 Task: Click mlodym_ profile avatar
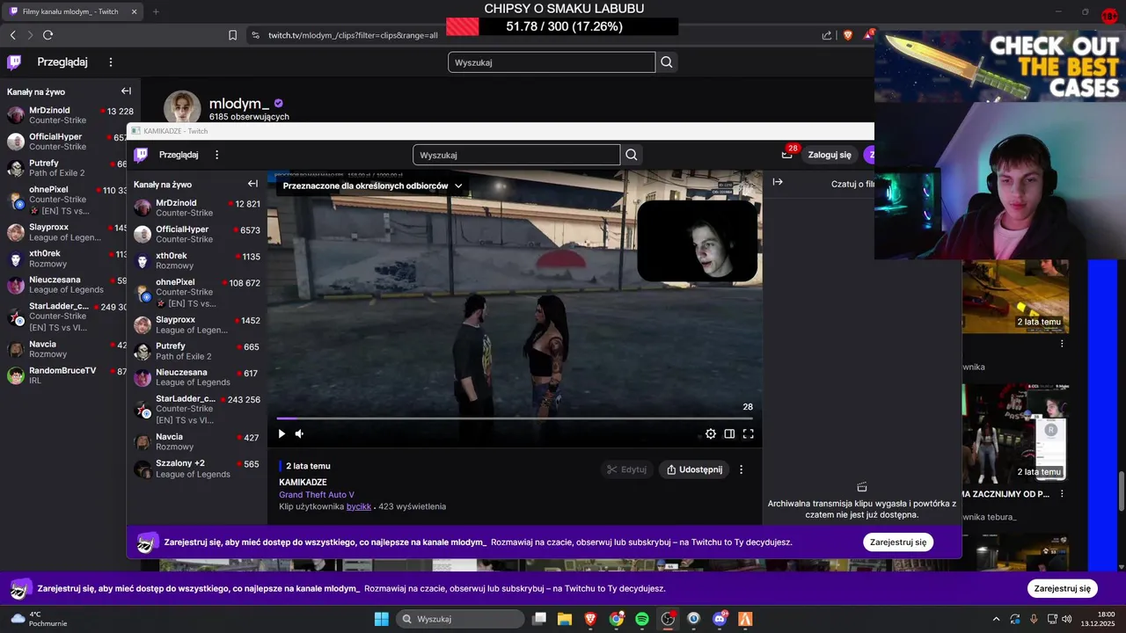pyautogui.click(x=182, y=107)
